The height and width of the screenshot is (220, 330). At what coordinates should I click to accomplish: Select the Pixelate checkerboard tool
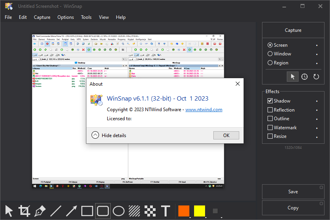[x=150, y=211]
